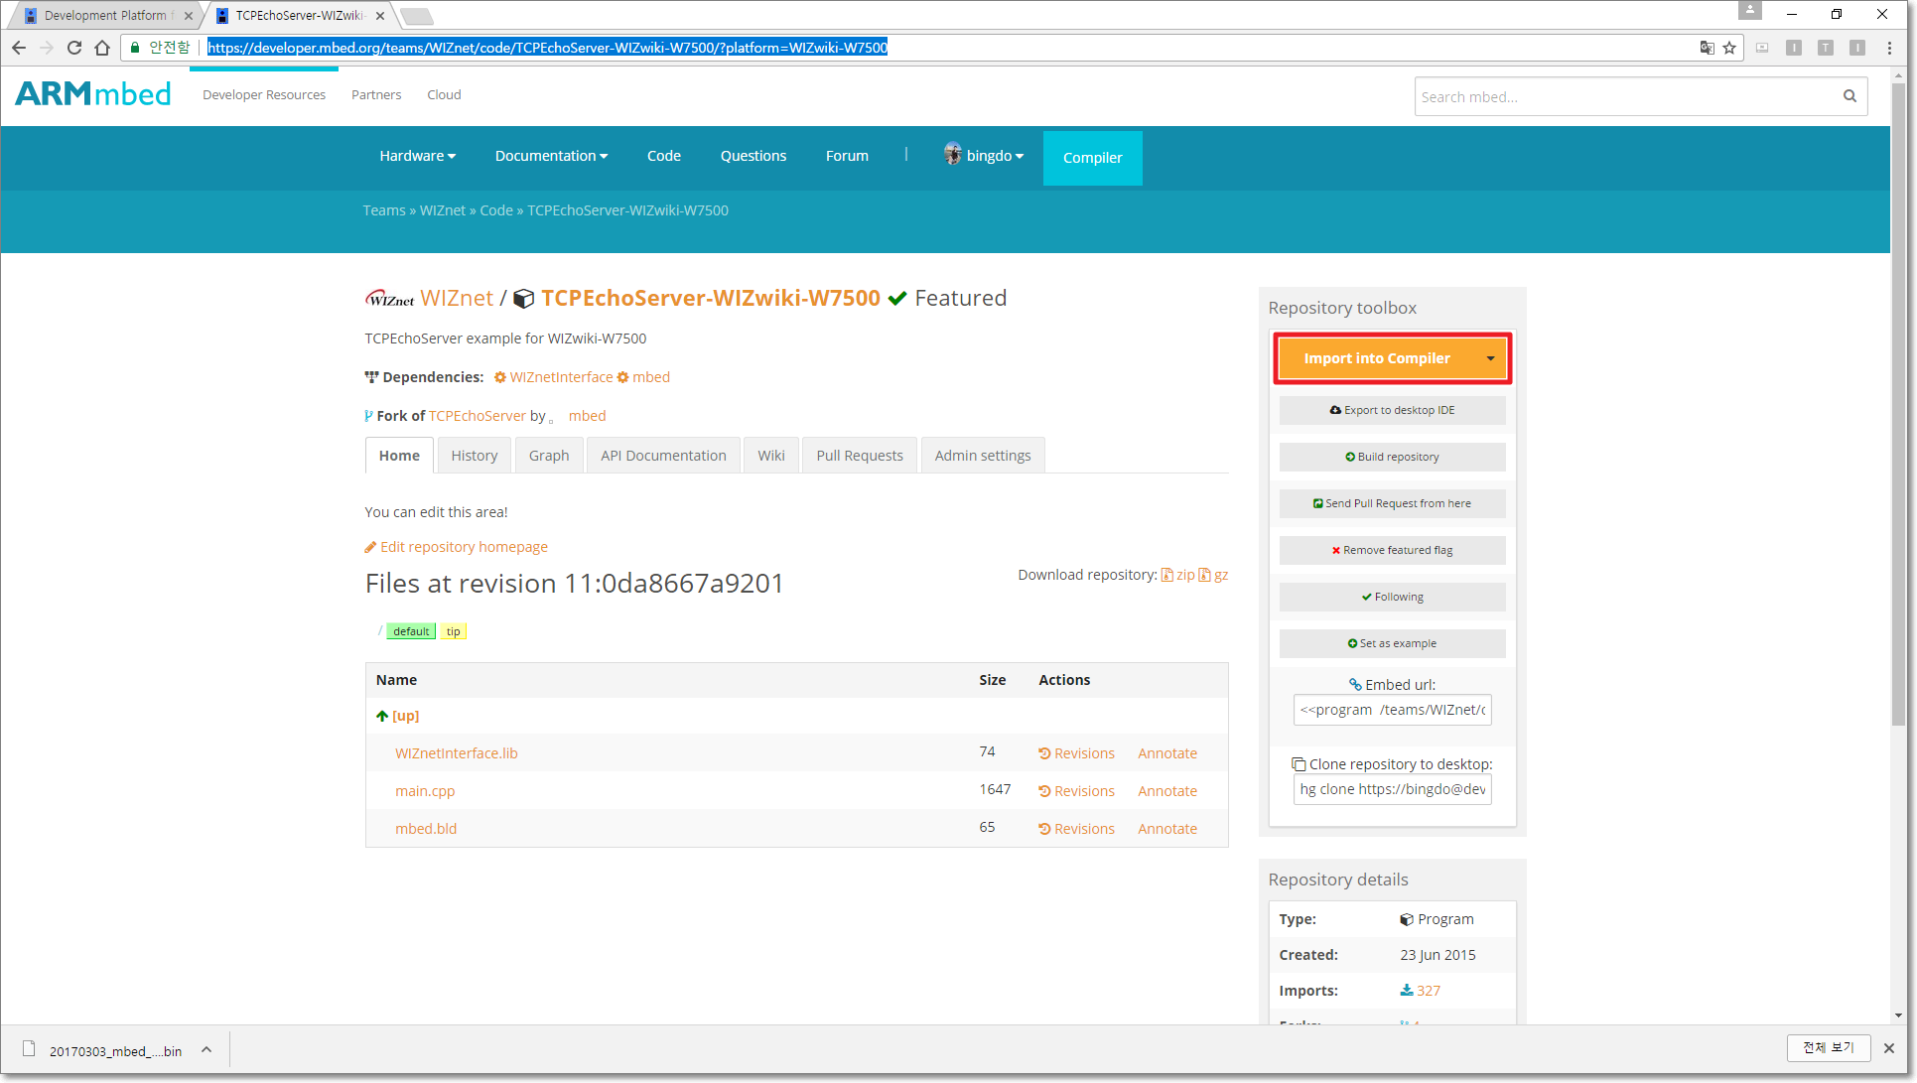Click the WIZnetInterface dependency link
Viewport: 1917px width, 1083px height.
coord(558,377)
